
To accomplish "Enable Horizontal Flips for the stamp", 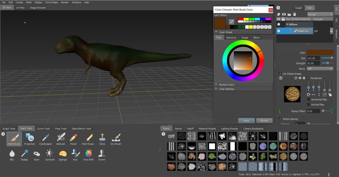I will point(308,99).
